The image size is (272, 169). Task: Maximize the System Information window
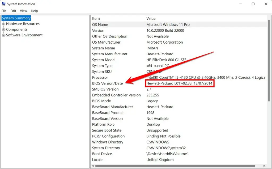(x=253, y=4)
